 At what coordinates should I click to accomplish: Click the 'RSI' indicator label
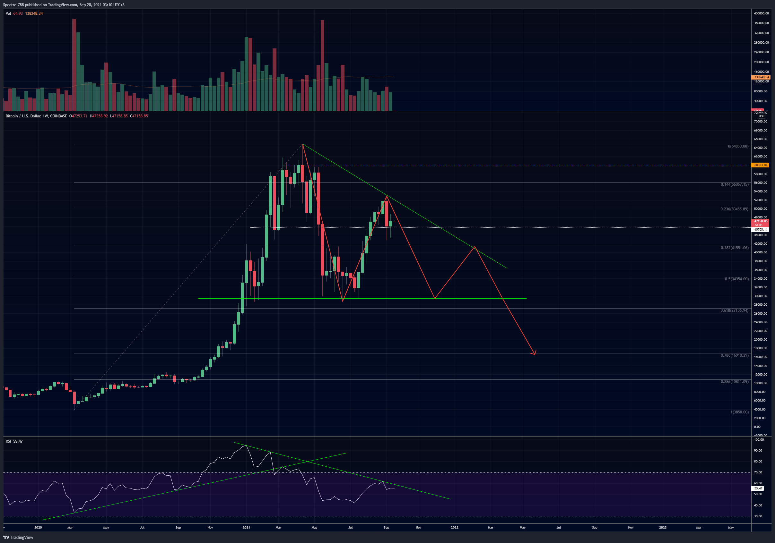pyautogui.click(x=8, y=441)
